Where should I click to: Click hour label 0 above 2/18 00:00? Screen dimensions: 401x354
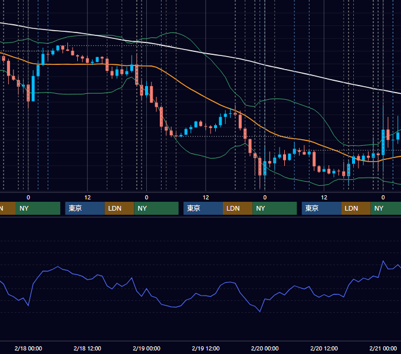coord(28,198)
